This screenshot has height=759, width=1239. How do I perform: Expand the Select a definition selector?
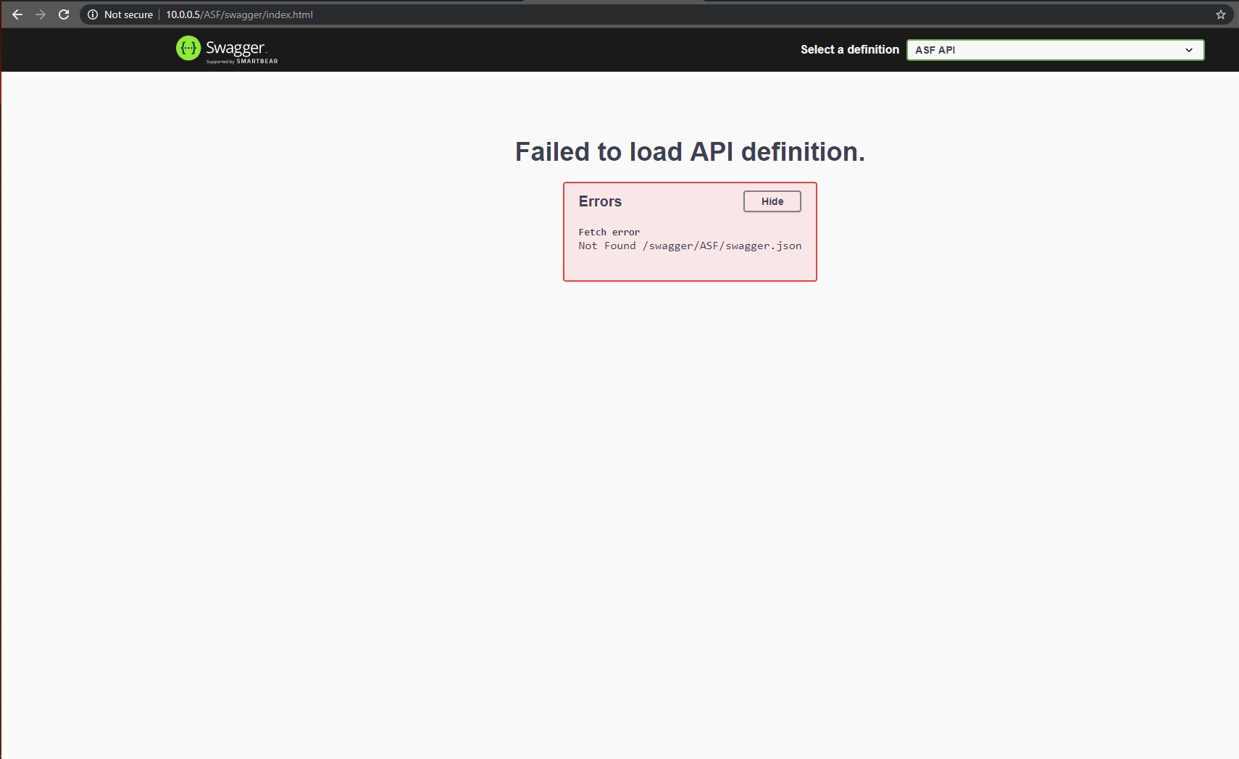coord(1055,50)
